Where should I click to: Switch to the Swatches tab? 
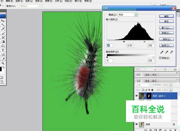coord(147,75)
